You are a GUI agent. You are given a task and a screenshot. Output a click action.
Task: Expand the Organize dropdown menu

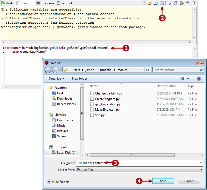pyautogui.click(x=56, y=79)
